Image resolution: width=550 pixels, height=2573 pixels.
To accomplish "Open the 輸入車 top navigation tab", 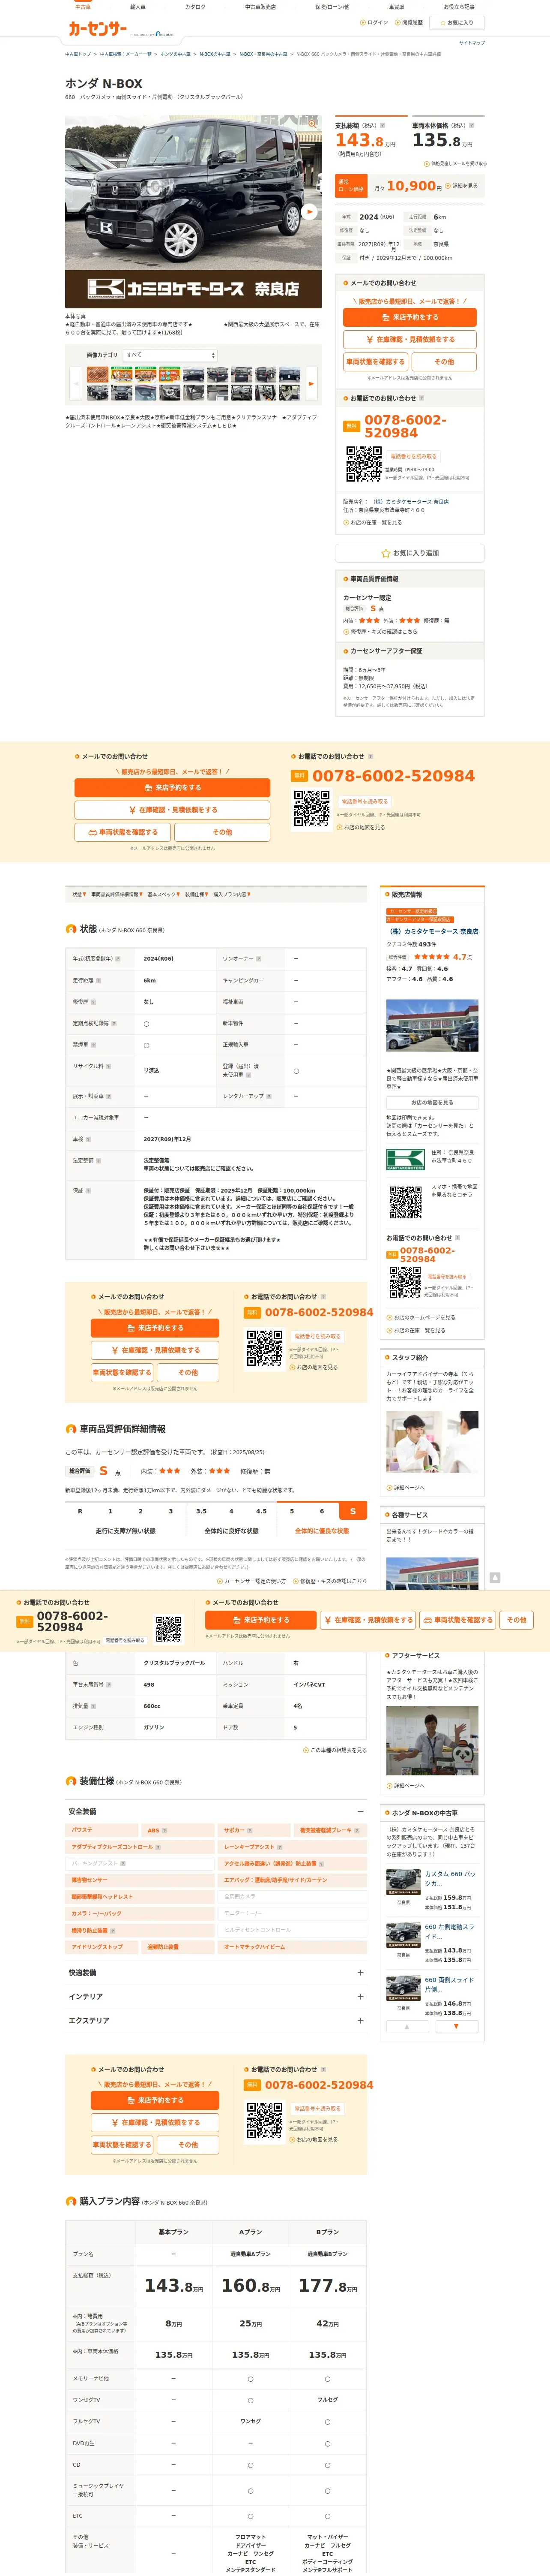I will click(x=138, y=7).
